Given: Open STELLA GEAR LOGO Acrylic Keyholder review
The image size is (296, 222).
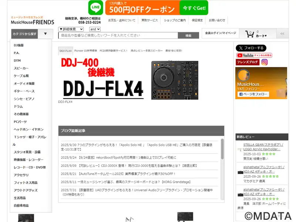Looking at the screenshot, I should tap(263, 147).
